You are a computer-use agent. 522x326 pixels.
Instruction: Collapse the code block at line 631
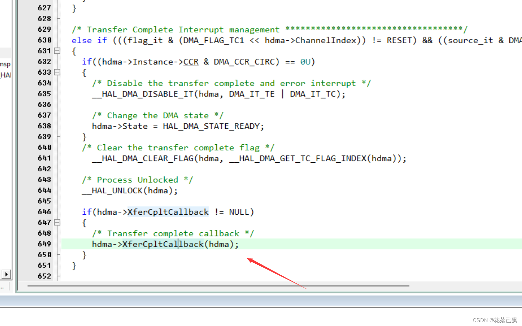(57, 51)
